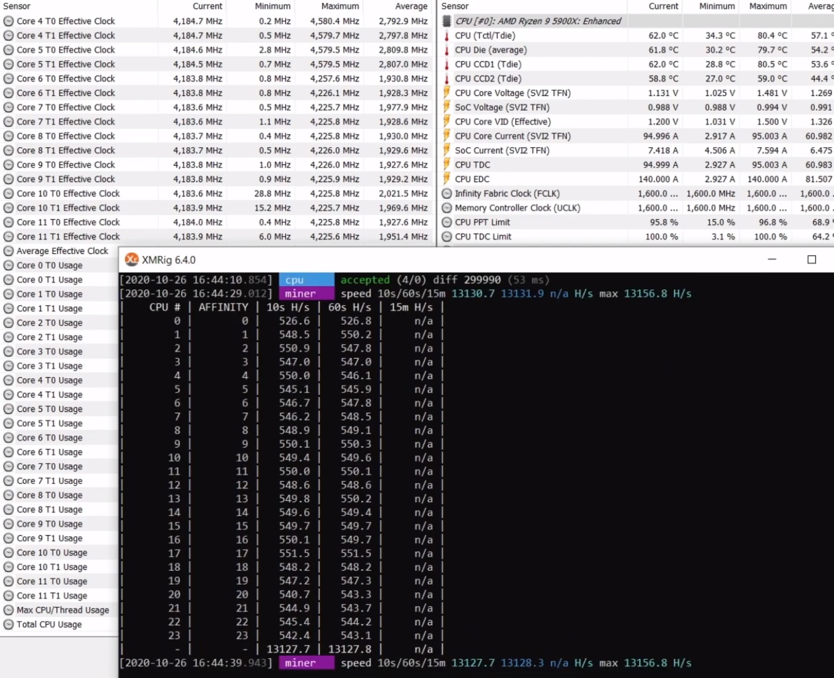Viewport: 834px width, 678px height.
Task: Click the lightning icon for CPU Core Current
Action: [x=447, y=136]
